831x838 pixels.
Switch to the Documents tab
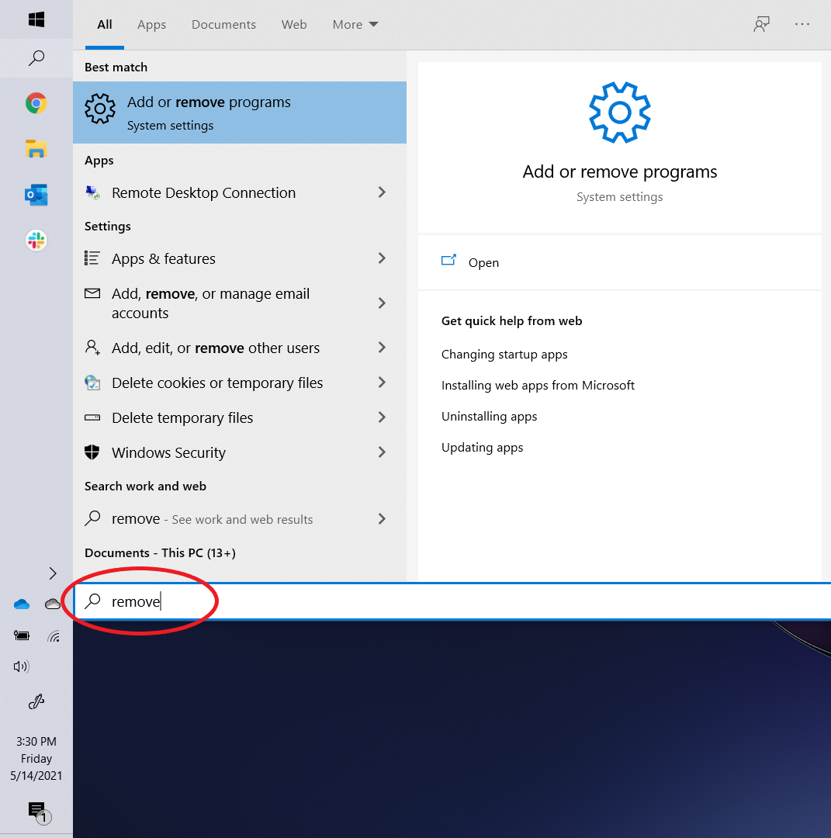click(x=223, y=25)
